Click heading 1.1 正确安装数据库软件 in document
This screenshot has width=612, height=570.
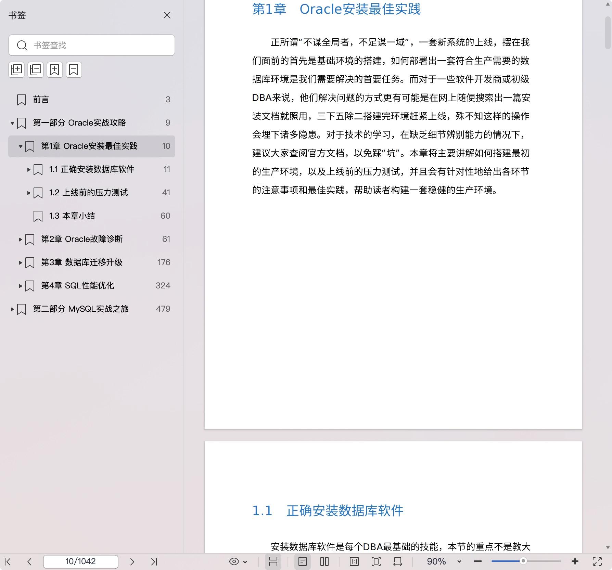click(328, 510)
